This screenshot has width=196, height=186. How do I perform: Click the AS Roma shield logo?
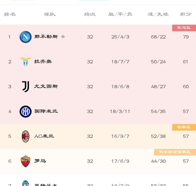click(26, 161)
